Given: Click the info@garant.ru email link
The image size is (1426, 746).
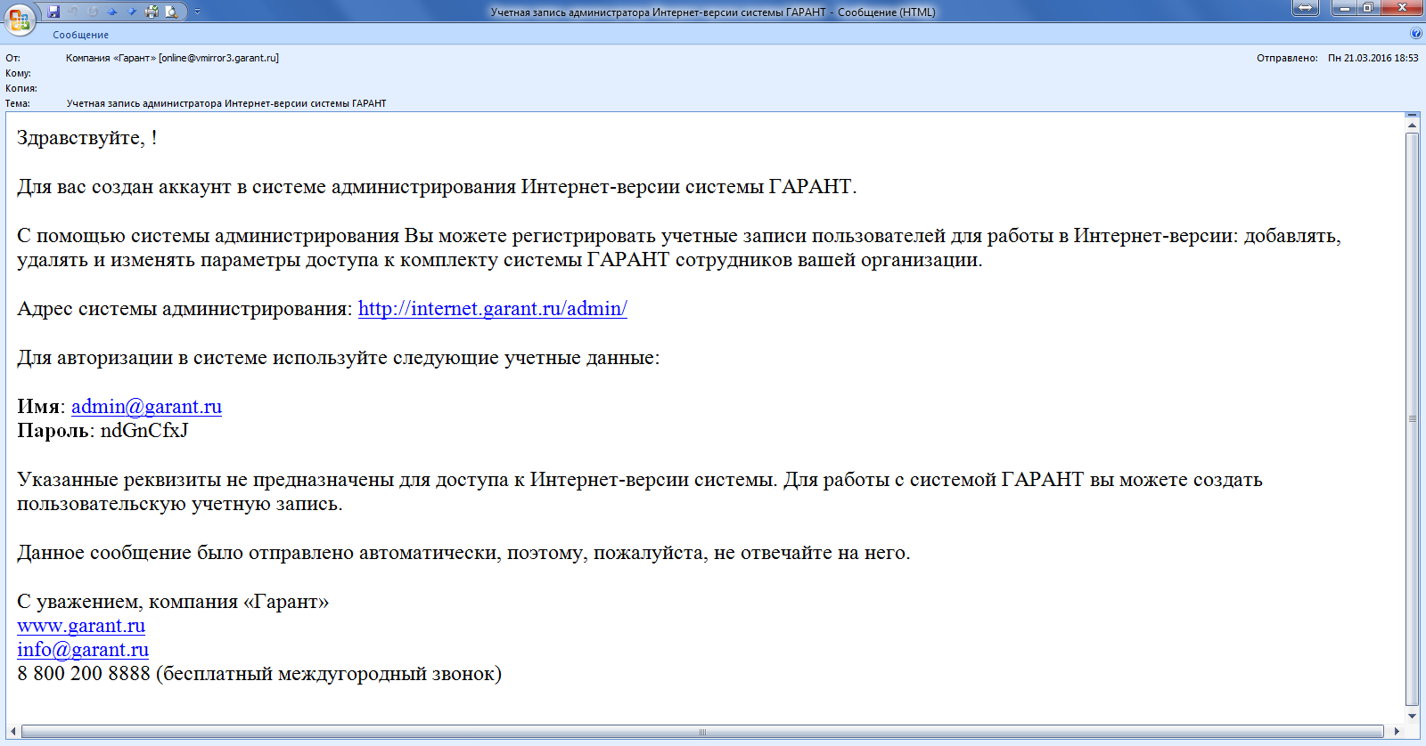Looking at the screenshot, I should pos(83,650).
